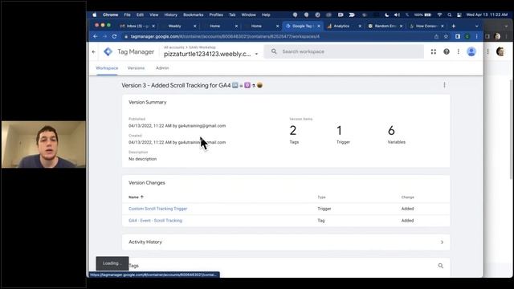This screenshot has width=514, height=289.
Task: Click the Tag Manager logo icon
Action: point(108,51)
